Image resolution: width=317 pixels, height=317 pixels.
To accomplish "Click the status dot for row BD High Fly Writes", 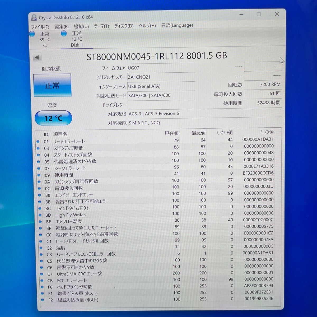I will pyautogui.click(x=40, y=215).
